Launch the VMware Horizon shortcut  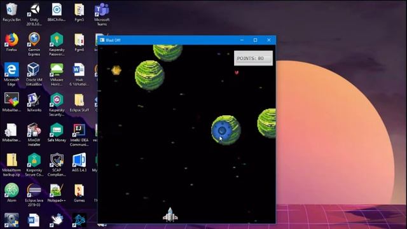[x=57, y=74]
